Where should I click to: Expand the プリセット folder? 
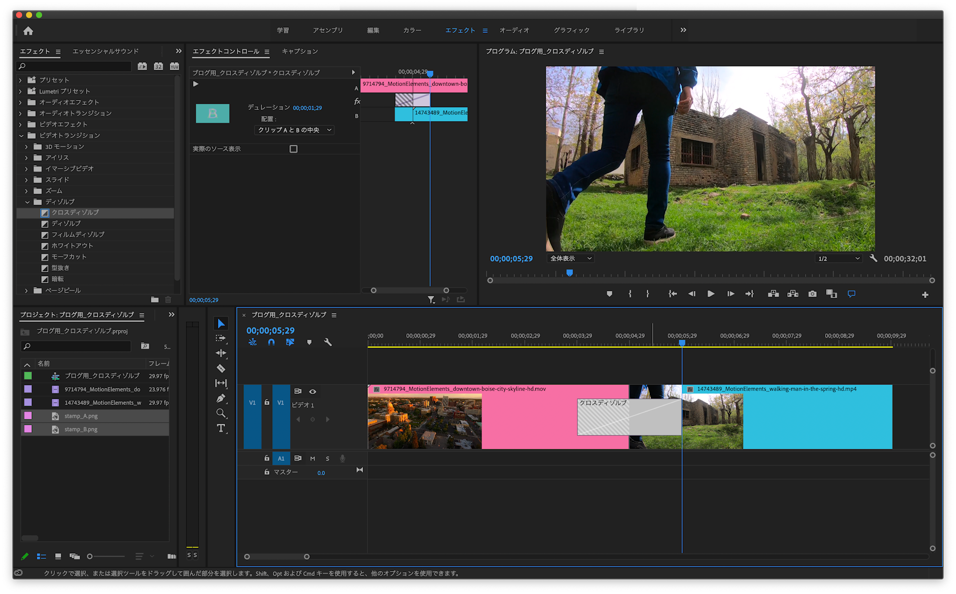[20, 80]
